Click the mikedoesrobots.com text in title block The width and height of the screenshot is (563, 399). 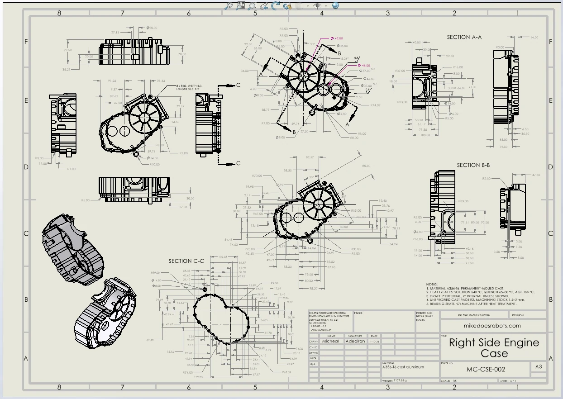point(492,325)
